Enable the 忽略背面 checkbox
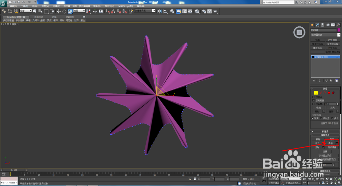342x186 pixels. 314,101
